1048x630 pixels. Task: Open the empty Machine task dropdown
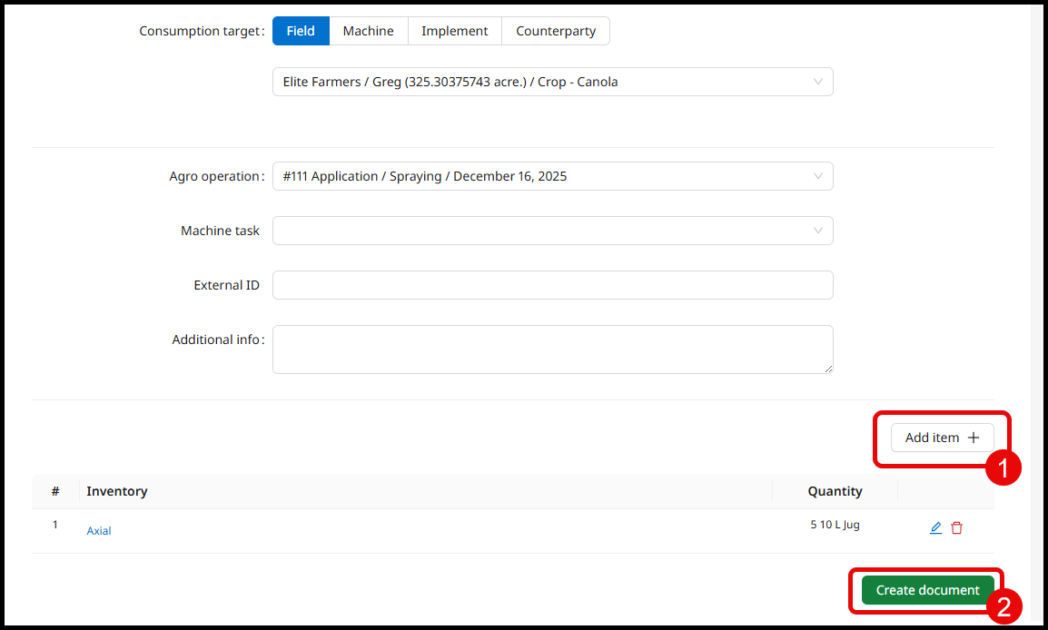(x=552, y=231)
